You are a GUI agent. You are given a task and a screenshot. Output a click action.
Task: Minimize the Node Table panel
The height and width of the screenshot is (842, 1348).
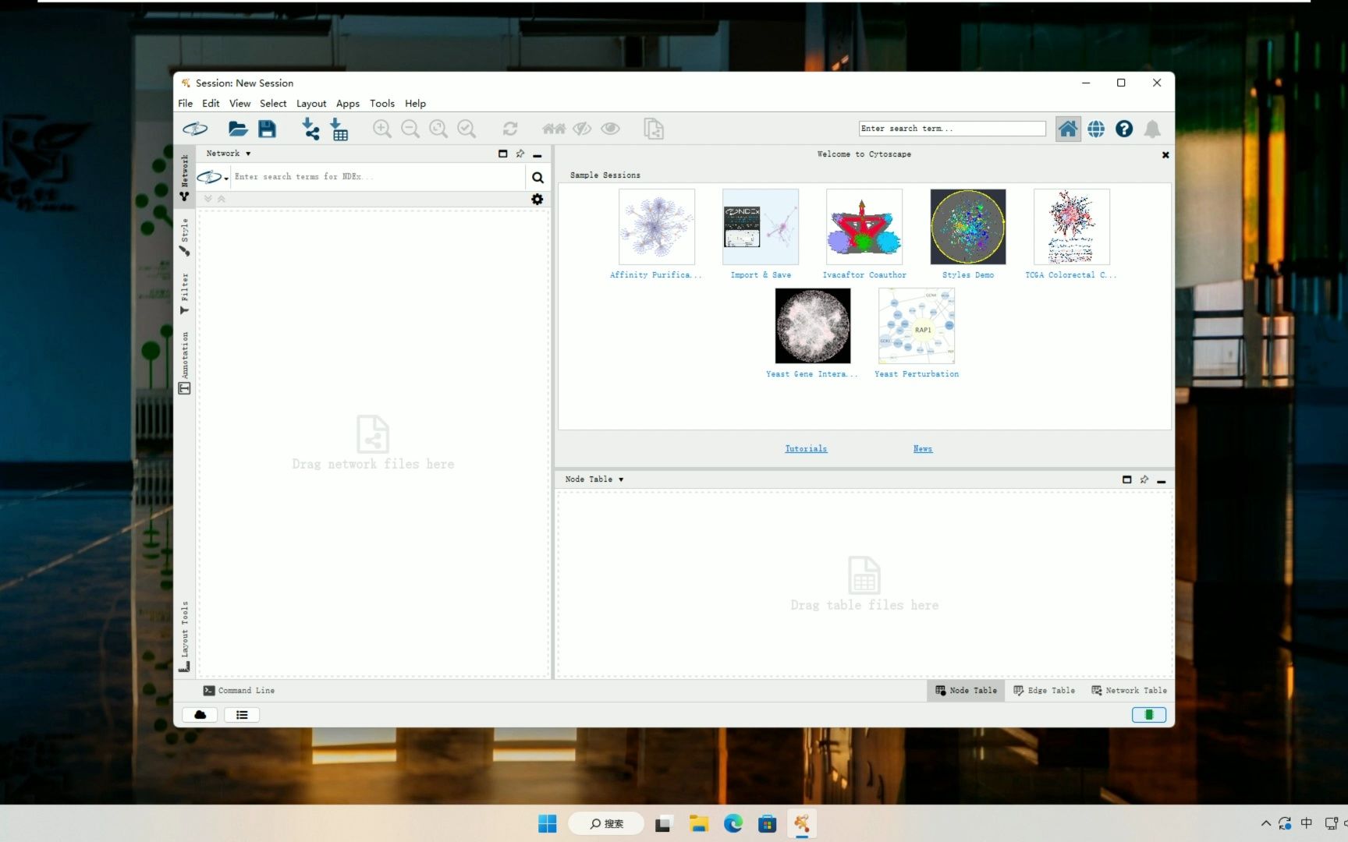tap(1162, 481)
